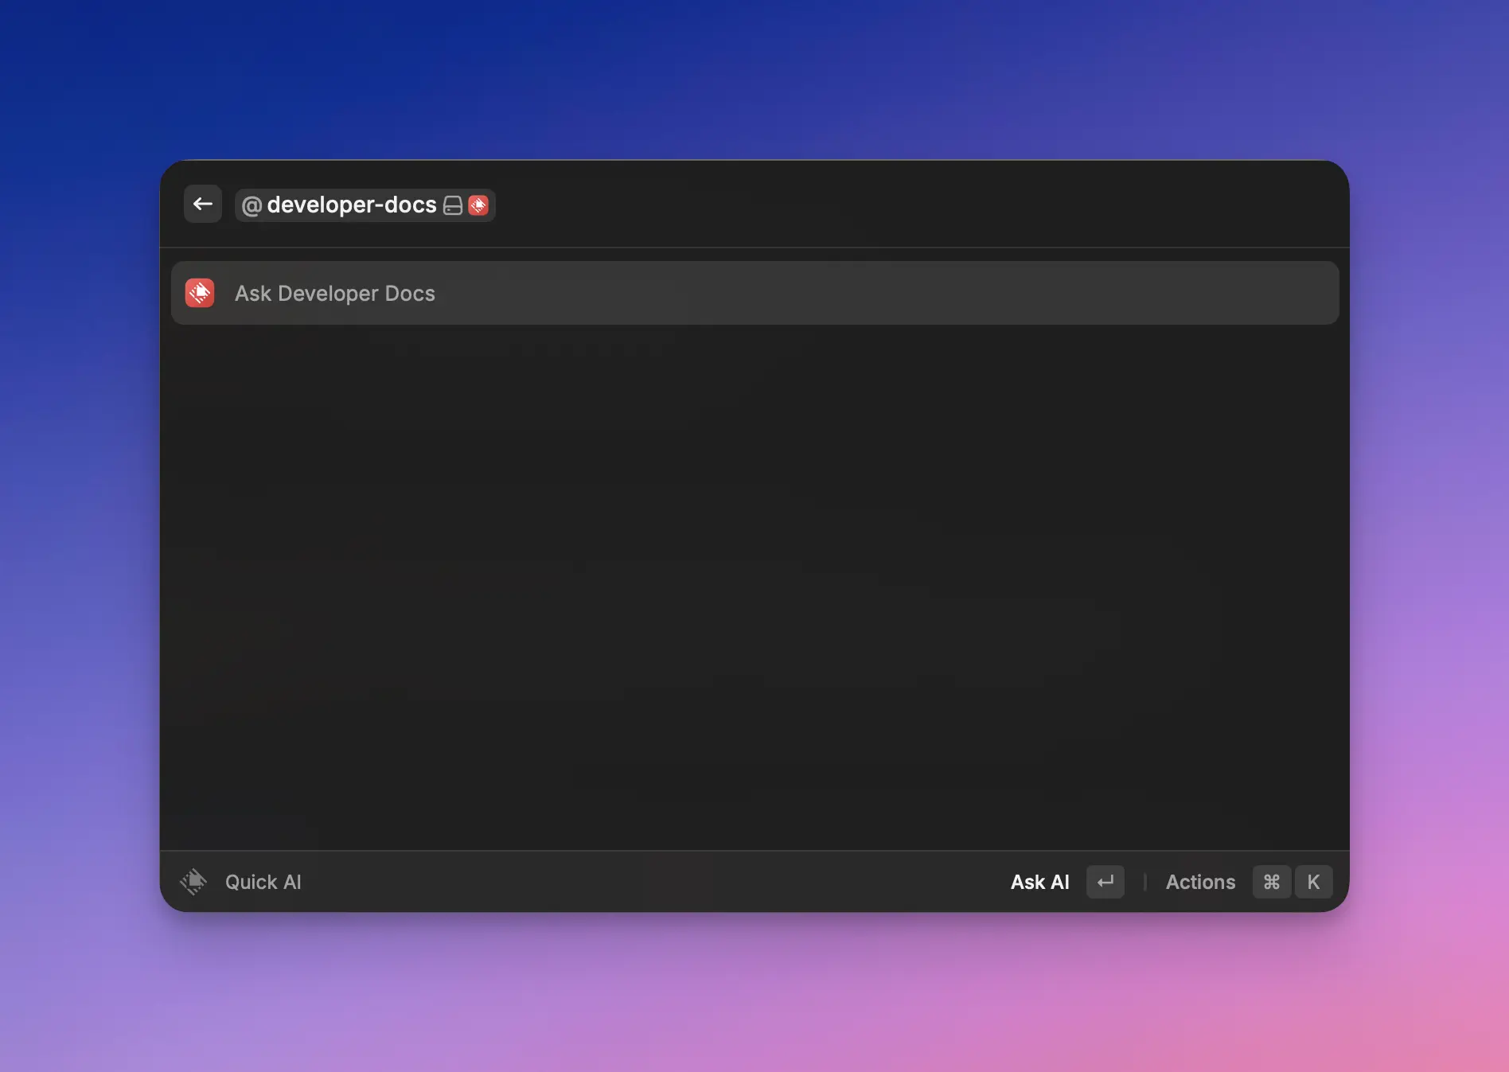1509x1072 pixels.
Task: Click the Quick AI sparkle icon
Action: click(x=193, y=882)
